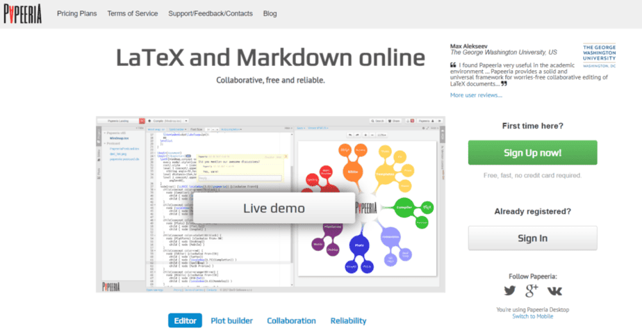Open Terms of Service

click(132, 13)
